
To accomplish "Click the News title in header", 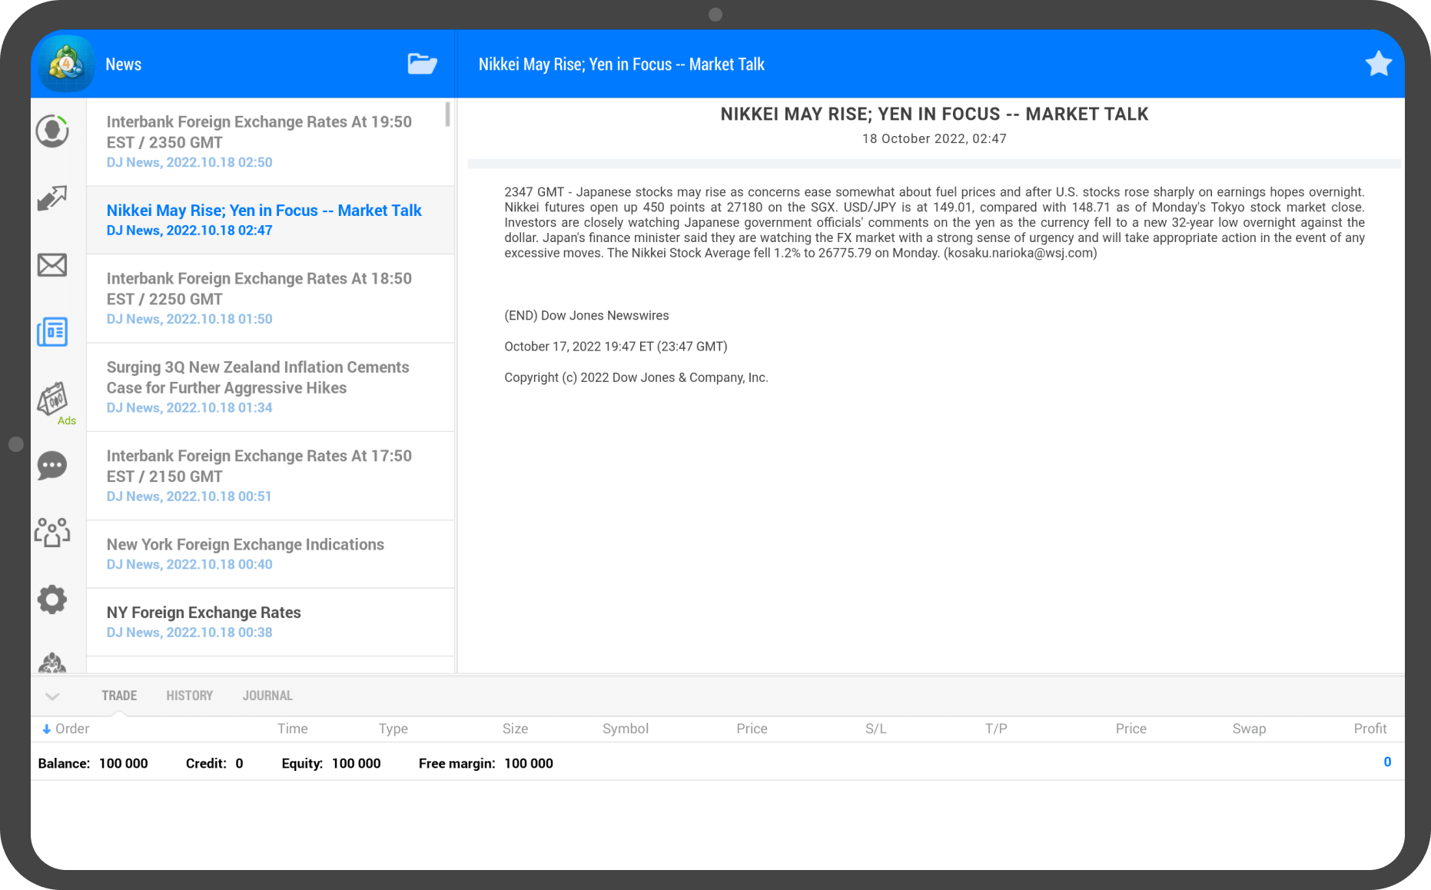I will (x=123, y=65).
